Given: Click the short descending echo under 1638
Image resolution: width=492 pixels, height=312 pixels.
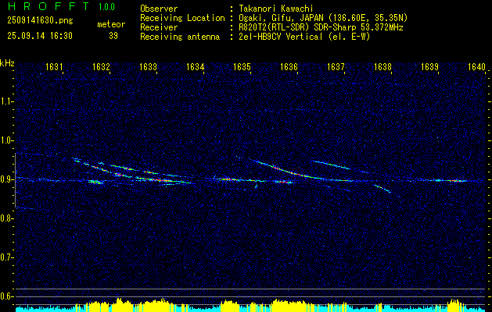Looking at the screenshot, I should (x=382, y=189).
